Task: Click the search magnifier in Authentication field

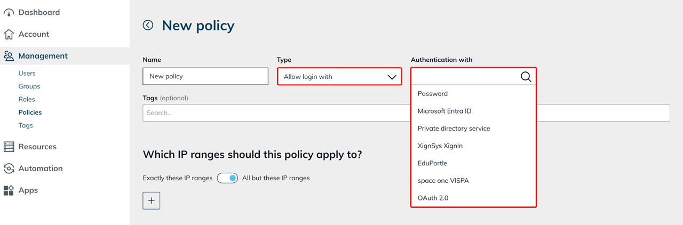Action: tap(526, 77)
